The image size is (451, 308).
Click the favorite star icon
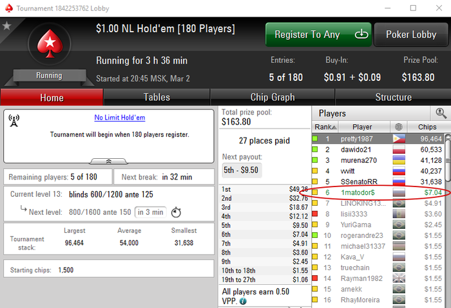click(6, 26)
